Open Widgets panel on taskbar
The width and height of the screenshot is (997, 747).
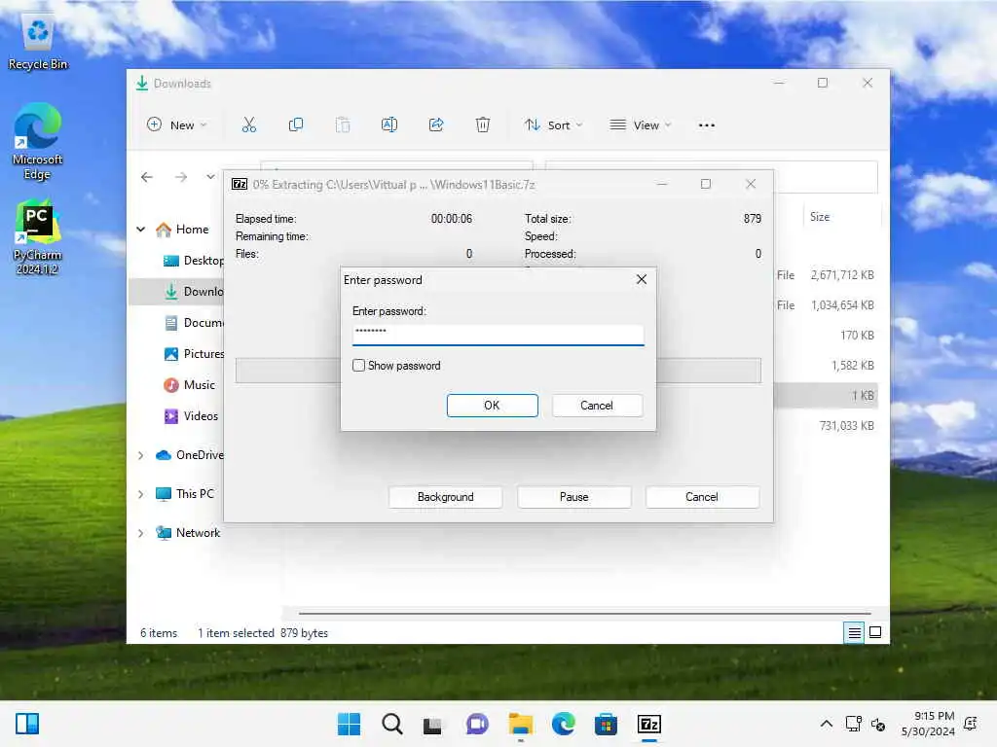pos(27,724)
